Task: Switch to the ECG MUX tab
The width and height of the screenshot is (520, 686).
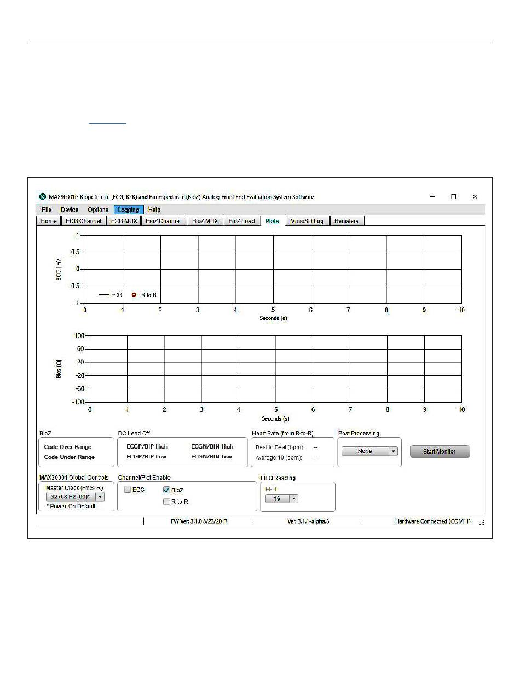Action: tap(124, 221)
